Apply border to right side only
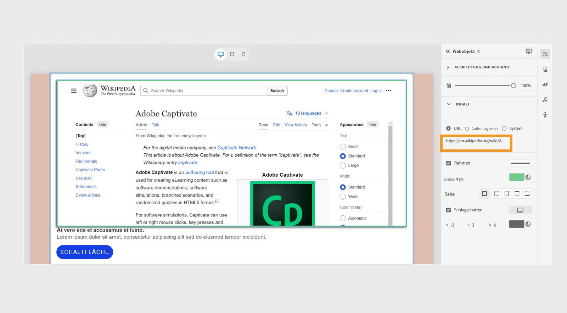 pyautogui.click(x=507, y=194)
